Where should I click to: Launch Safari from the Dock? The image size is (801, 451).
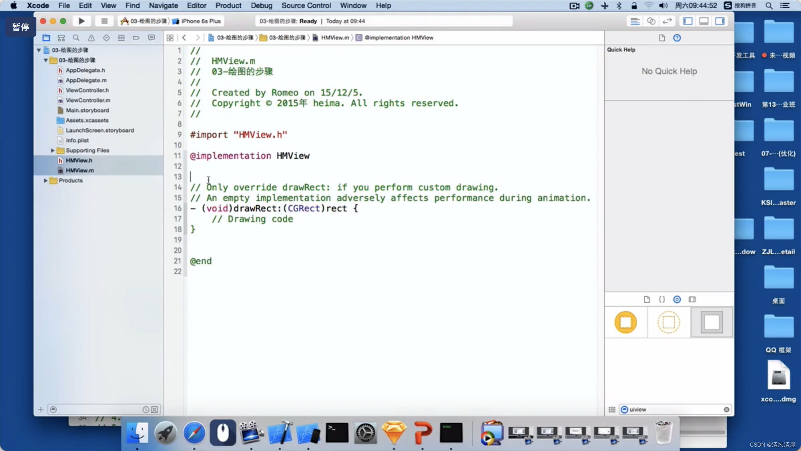click(194, 433)
